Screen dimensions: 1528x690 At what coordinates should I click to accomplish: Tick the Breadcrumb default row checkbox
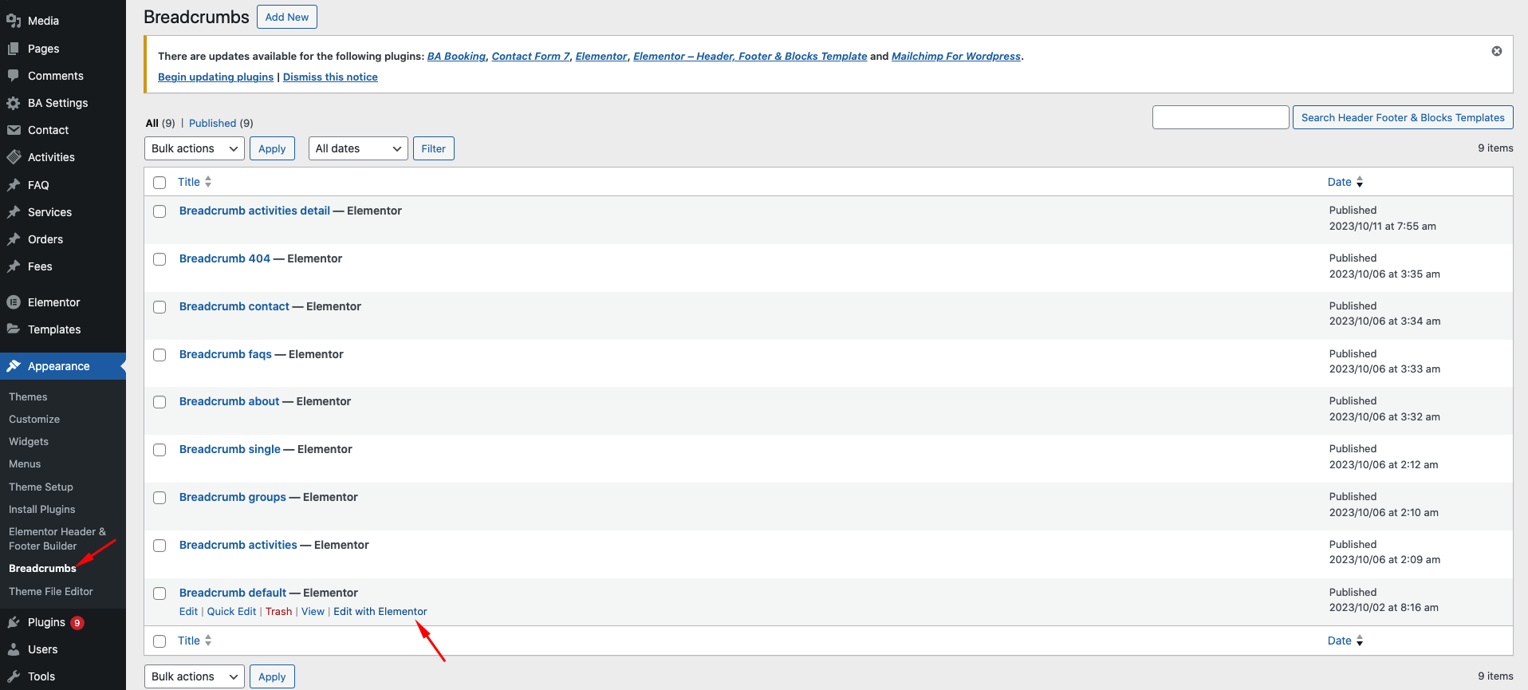[159, 593]
